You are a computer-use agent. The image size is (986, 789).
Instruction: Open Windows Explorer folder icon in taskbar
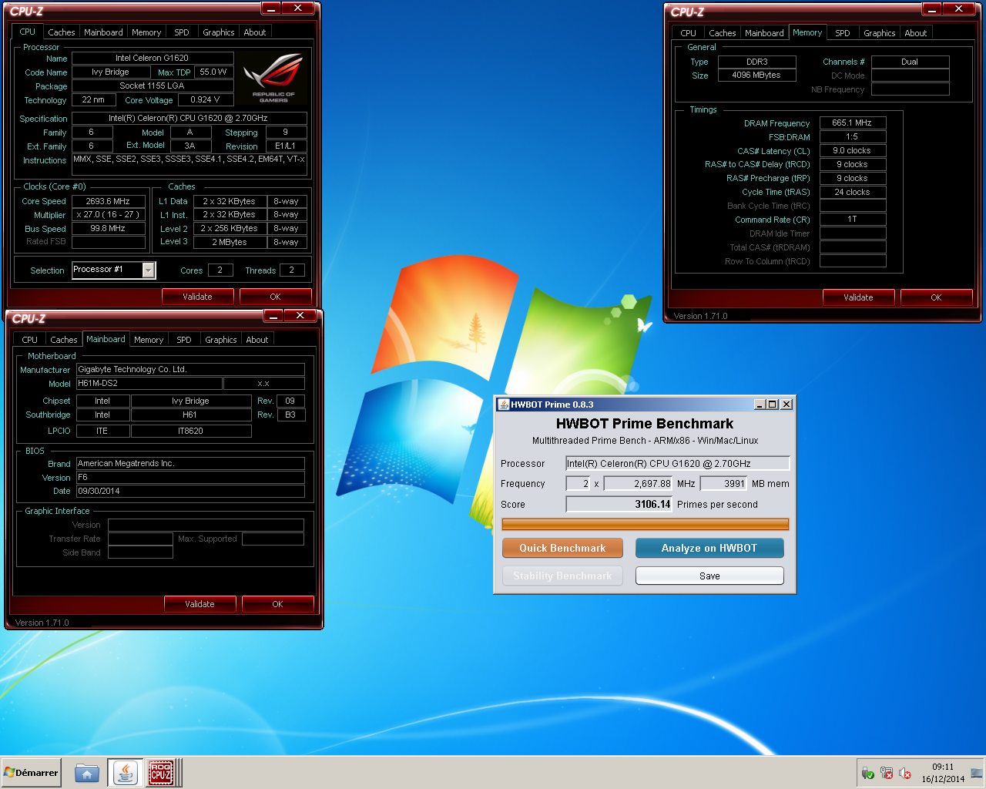pyautogui.click(x=87, y=772)
